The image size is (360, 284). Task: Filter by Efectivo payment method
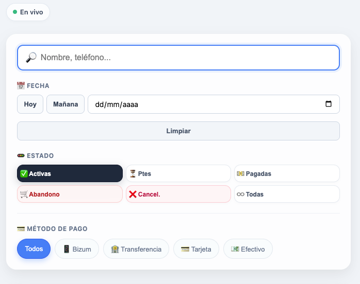(x=248, y=248)
